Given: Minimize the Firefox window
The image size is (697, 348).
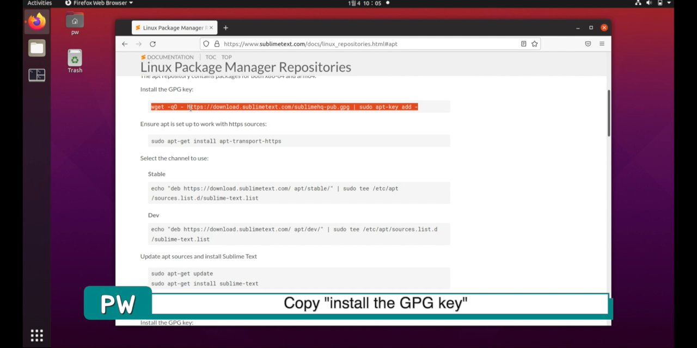Looking at the screenshot, I should click(578, 28).
